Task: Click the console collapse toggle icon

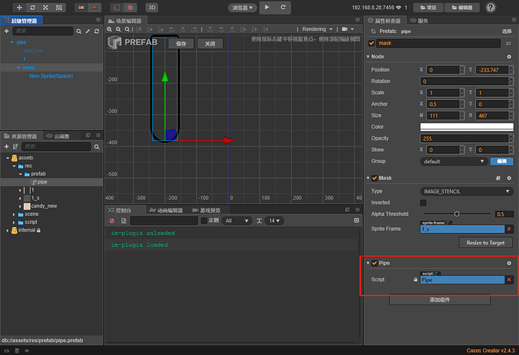Action: coord(357,220)
